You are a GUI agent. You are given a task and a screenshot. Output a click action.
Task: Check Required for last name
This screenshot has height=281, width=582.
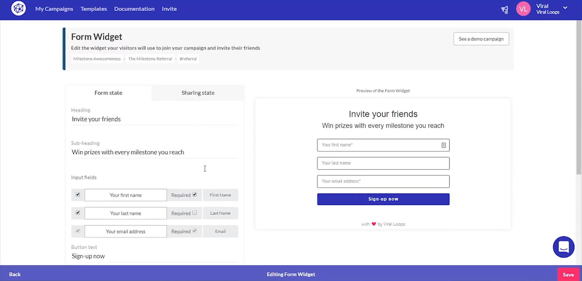(x=195, y=213)
